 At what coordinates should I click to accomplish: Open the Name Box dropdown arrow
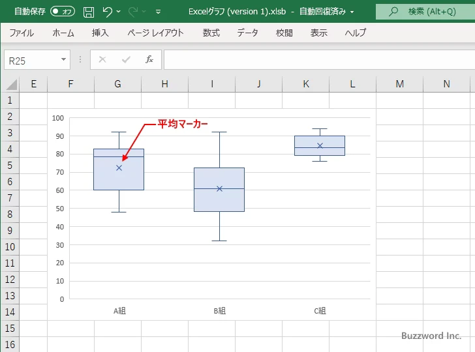[x=64, y=60]
